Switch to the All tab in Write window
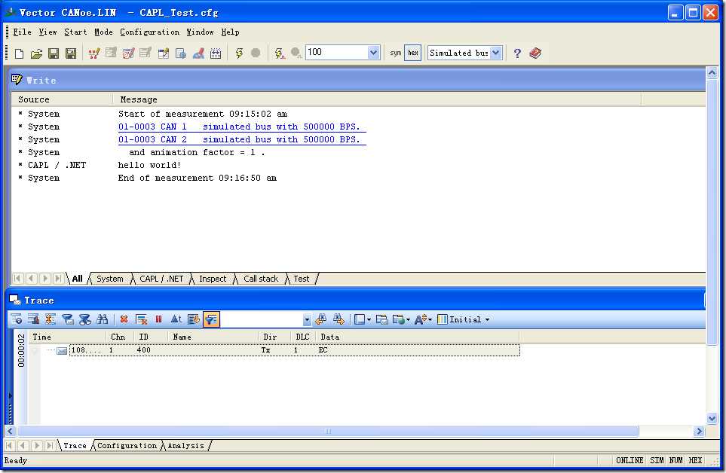 [78, 279]
